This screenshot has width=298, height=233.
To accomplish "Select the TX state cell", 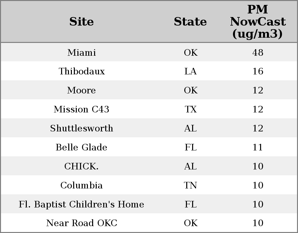I will click(x=190, y=109).
